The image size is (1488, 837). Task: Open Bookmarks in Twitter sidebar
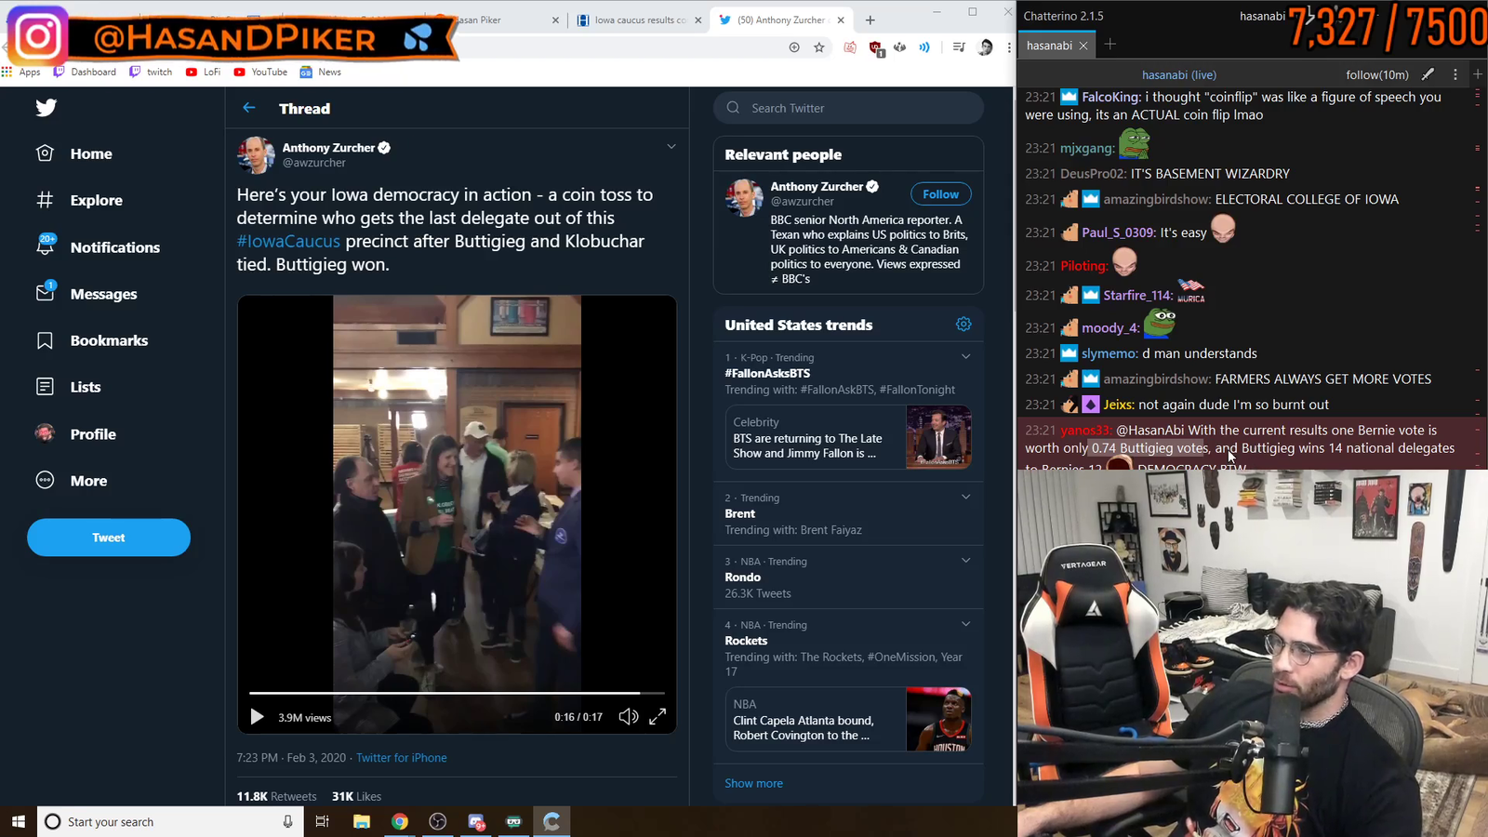(92, 340)
